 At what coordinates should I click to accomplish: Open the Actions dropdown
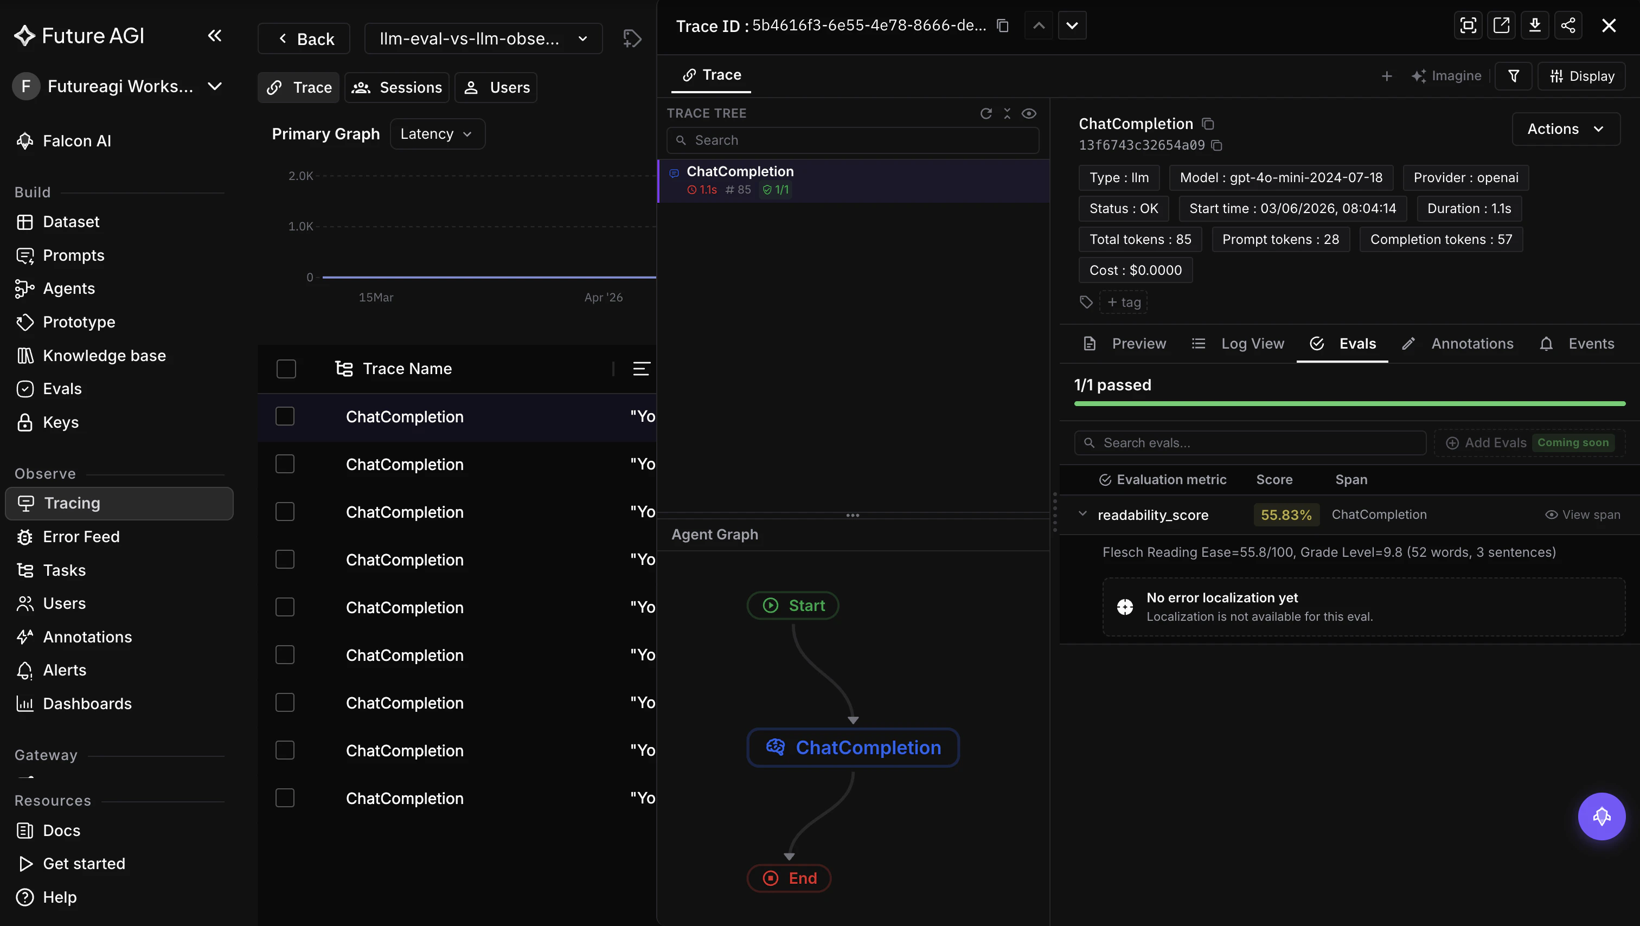pyautogui.click(x=1566, y=129)
